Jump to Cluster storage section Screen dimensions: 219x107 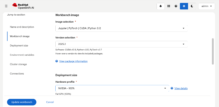18,64
